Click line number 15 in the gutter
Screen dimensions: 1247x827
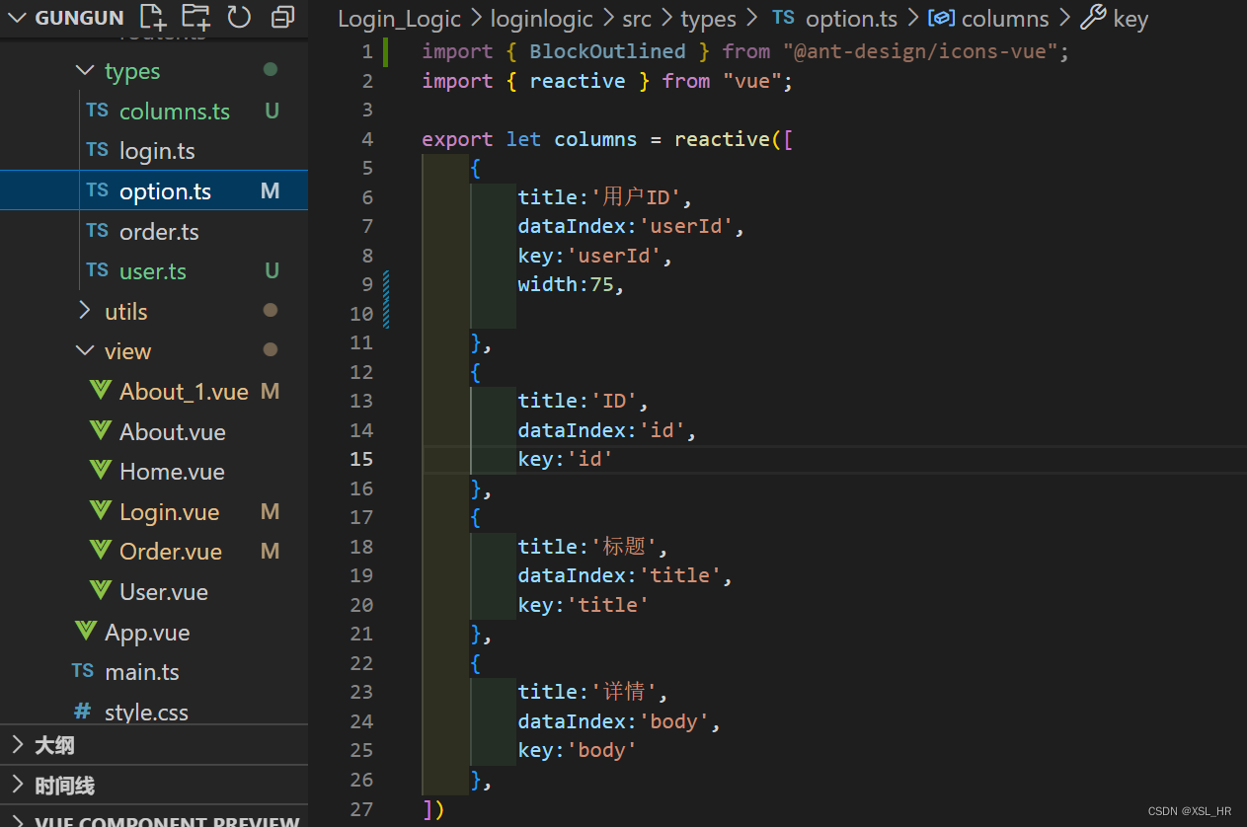pos(361,459)
